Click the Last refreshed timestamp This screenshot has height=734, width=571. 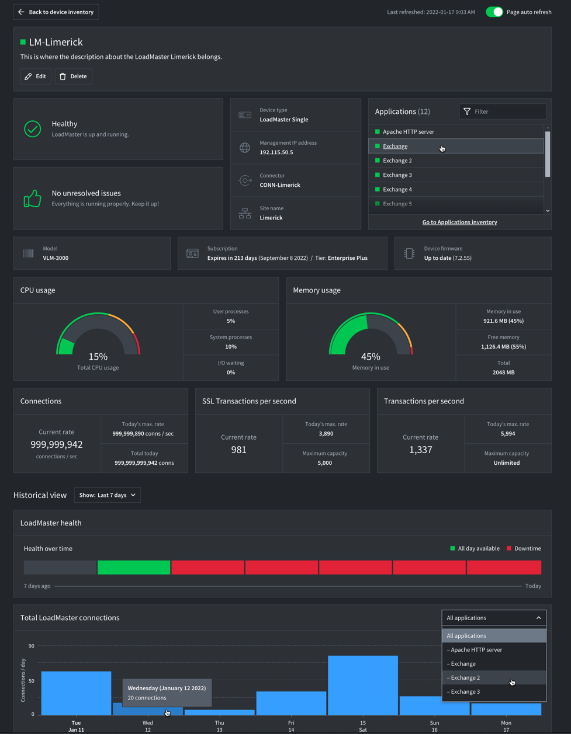point(431,12)
